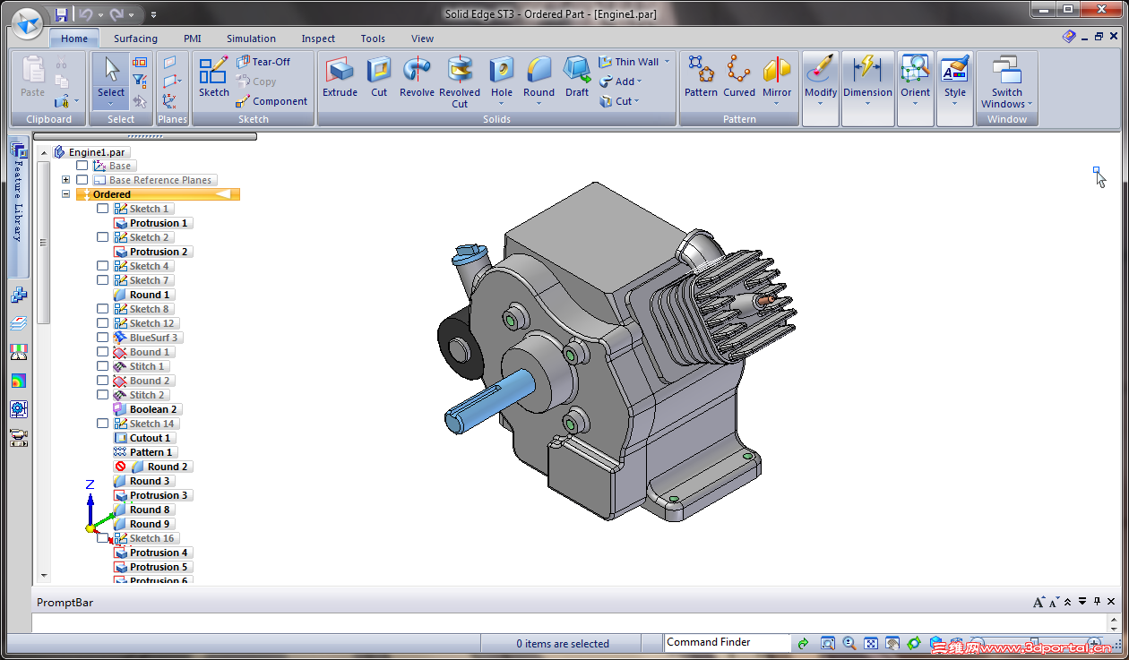Image resolution: width=1129 pixels, height=660 pixels.
Task: Go to the Simulation tab
Action: (251, 39)
